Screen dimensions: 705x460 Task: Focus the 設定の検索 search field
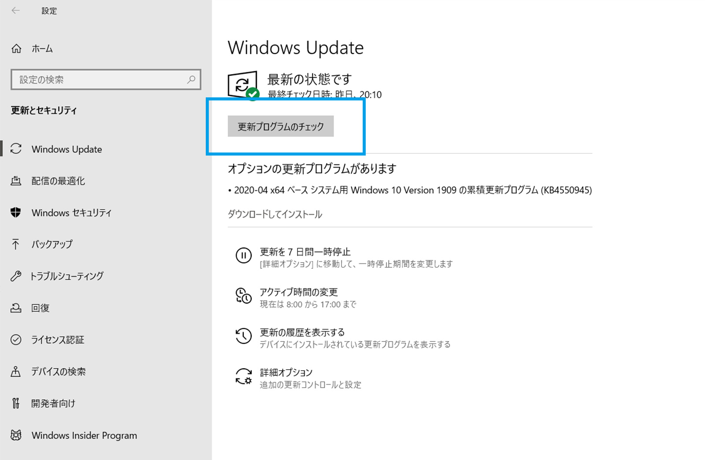(106, 79)
